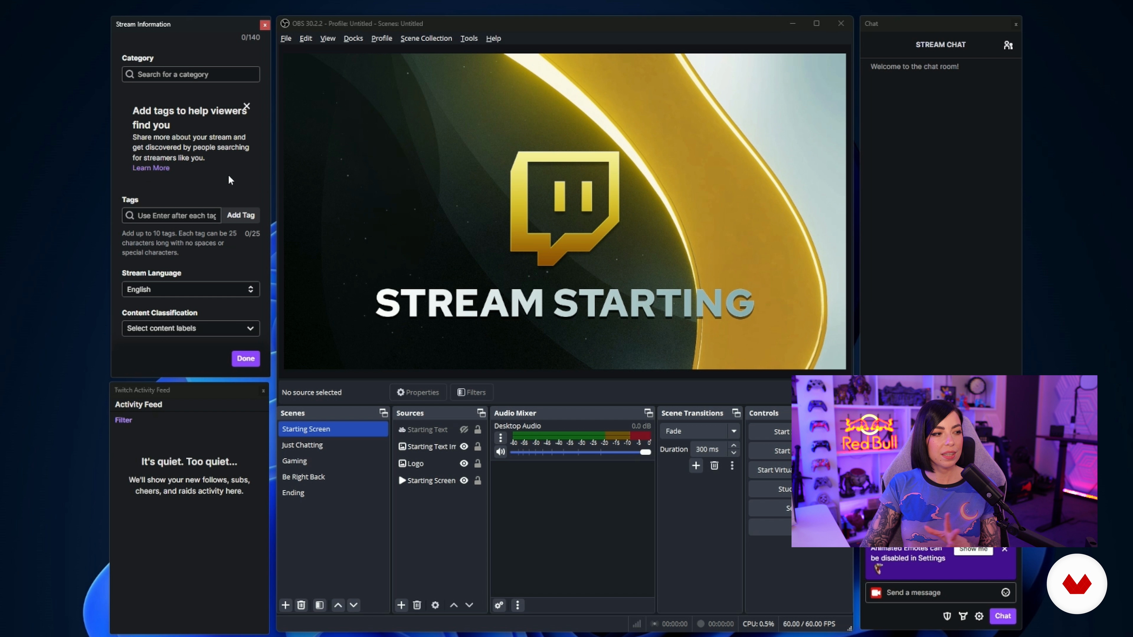The image size is (1133, 637).
Task: Open chat community users list icon
Action: (x=1008, y=45)
